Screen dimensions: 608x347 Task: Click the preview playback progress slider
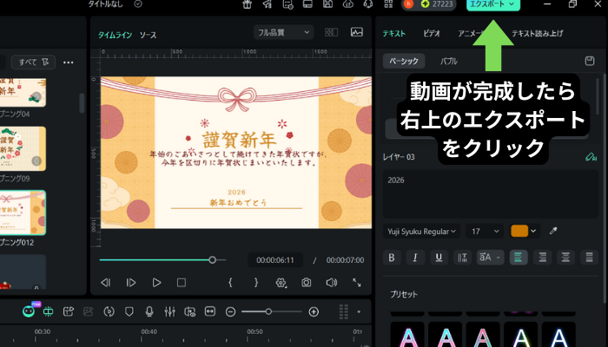[x=163, y=260]
